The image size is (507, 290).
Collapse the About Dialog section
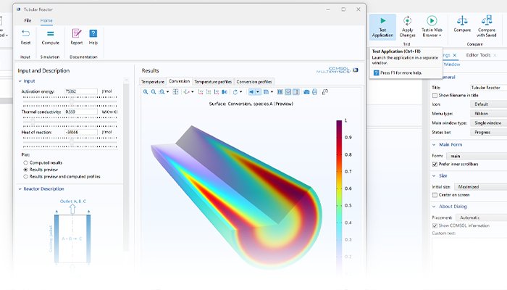click(x=435, y=207)
